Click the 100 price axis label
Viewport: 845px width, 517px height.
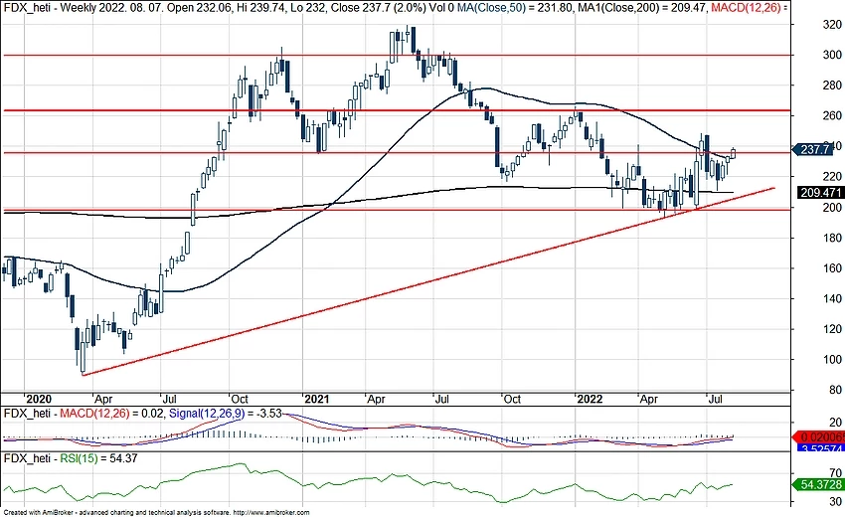coord(832,360)
